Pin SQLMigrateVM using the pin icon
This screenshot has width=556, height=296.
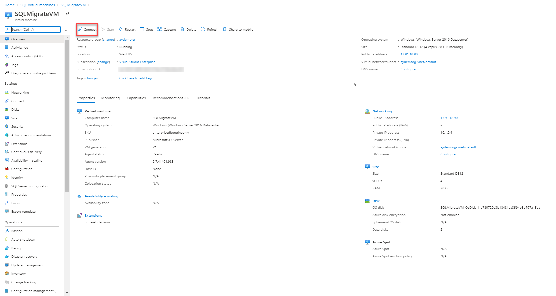67,14
